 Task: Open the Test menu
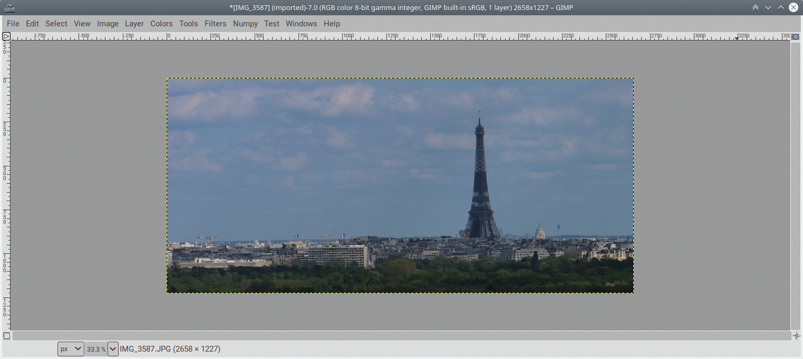272,24
